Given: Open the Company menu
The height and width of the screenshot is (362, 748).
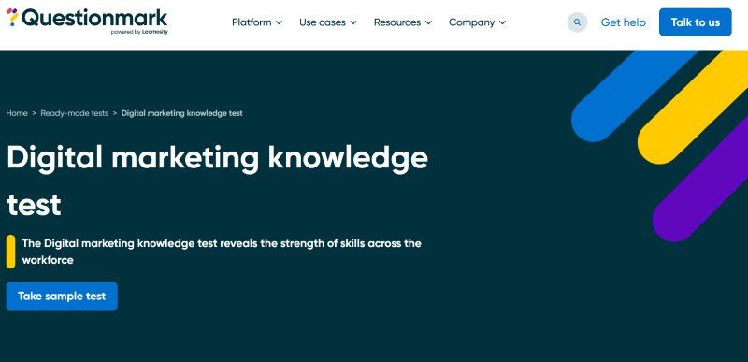Looking at the screenshot, I should 477,22.
